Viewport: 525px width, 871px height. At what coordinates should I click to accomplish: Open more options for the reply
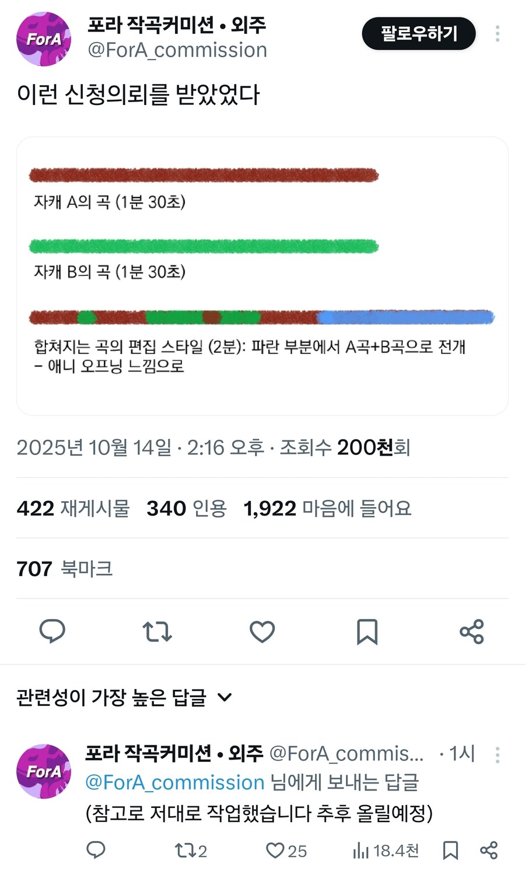click(497, 755)
